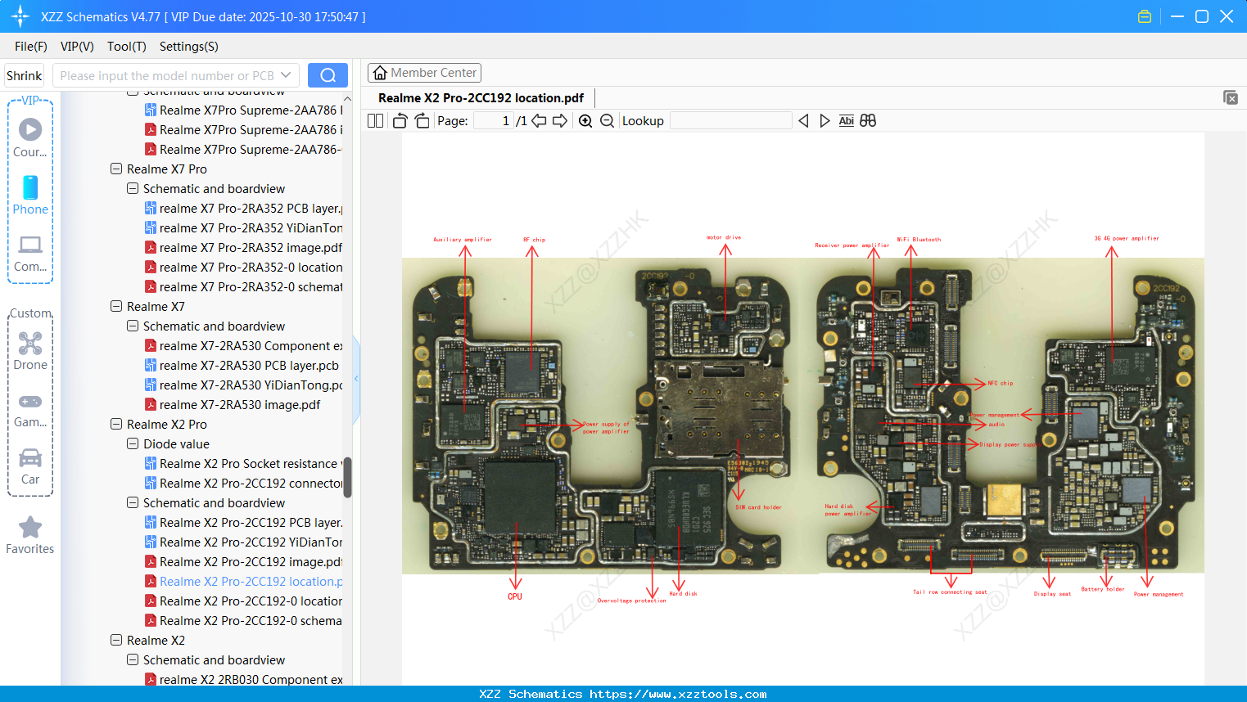Open the Settings(S) menu
This screenshot has height=702, width=1247.
click(188, 47)
